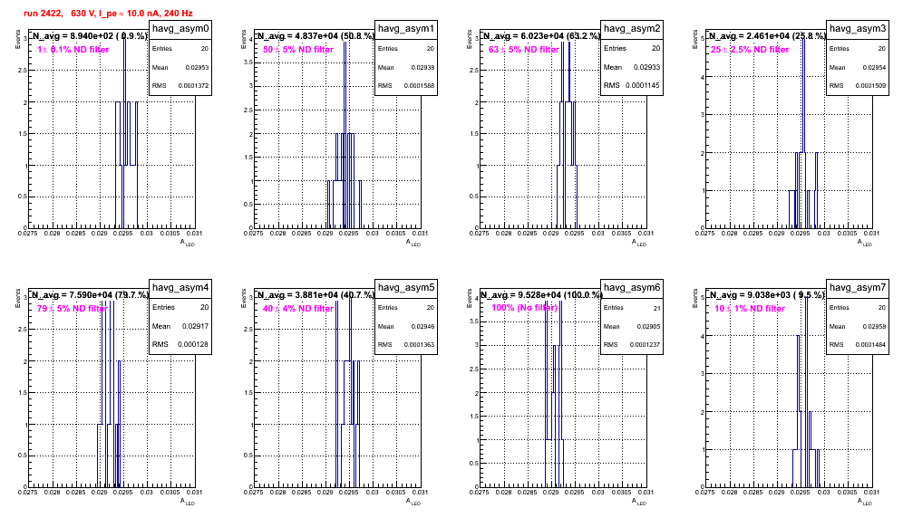Click RMS 0.0001484 in havg_asym7 stats
Image resolution: width=903 pixels, height=518 pixels.
point(858,345)
